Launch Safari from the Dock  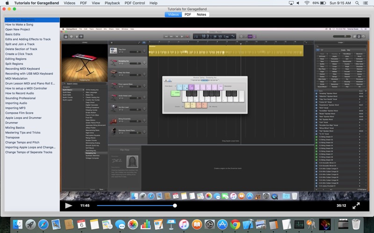point(43,224)
